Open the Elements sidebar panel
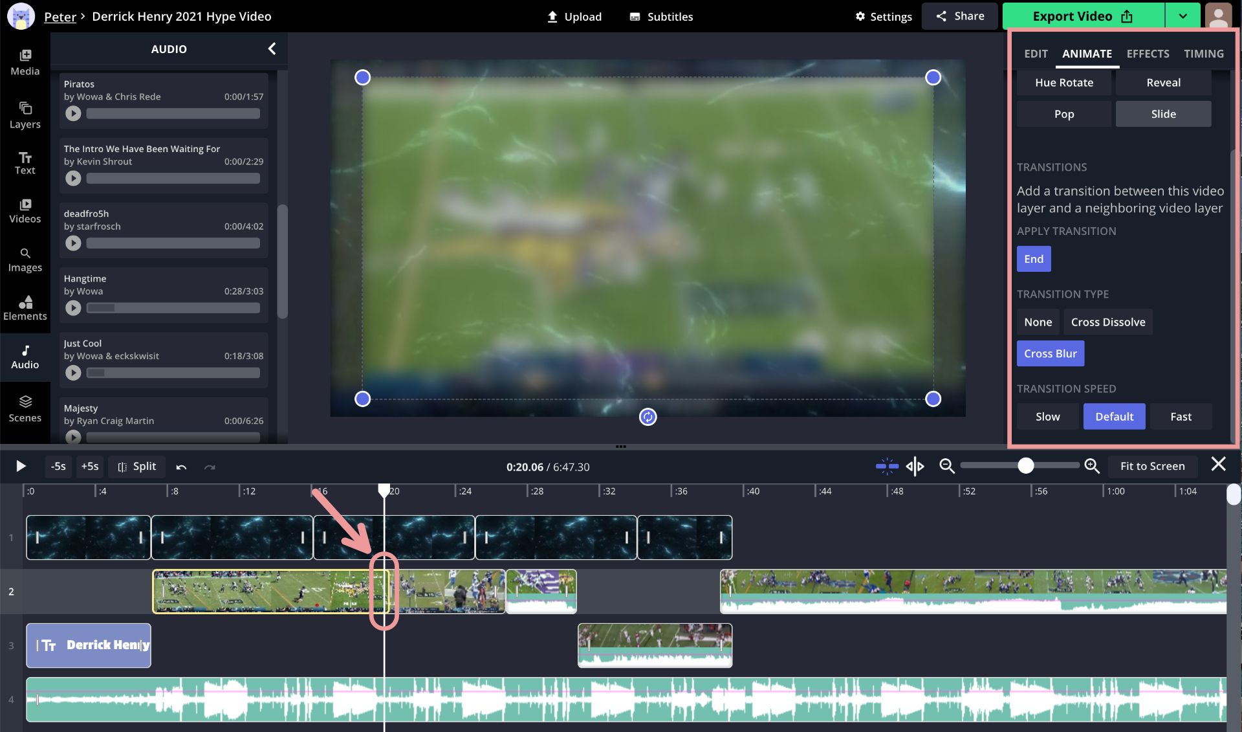This screenshot has height=732, width=1242. [x=25, y=307]
